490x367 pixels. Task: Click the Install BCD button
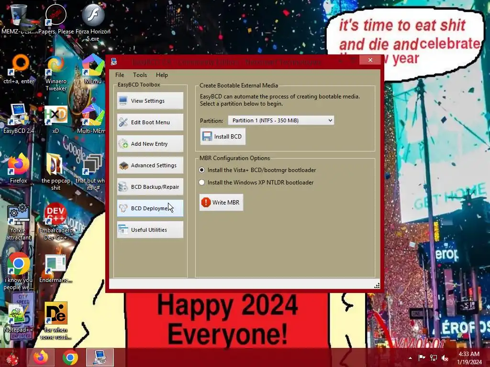223,136
